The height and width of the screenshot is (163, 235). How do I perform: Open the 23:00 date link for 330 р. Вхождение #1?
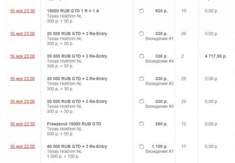(x=22, y=34)
